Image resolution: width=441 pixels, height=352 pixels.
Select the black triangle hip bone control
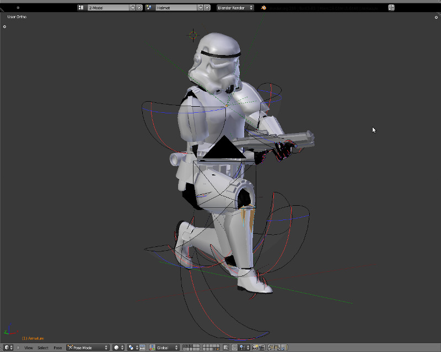[x=224, y=148]
